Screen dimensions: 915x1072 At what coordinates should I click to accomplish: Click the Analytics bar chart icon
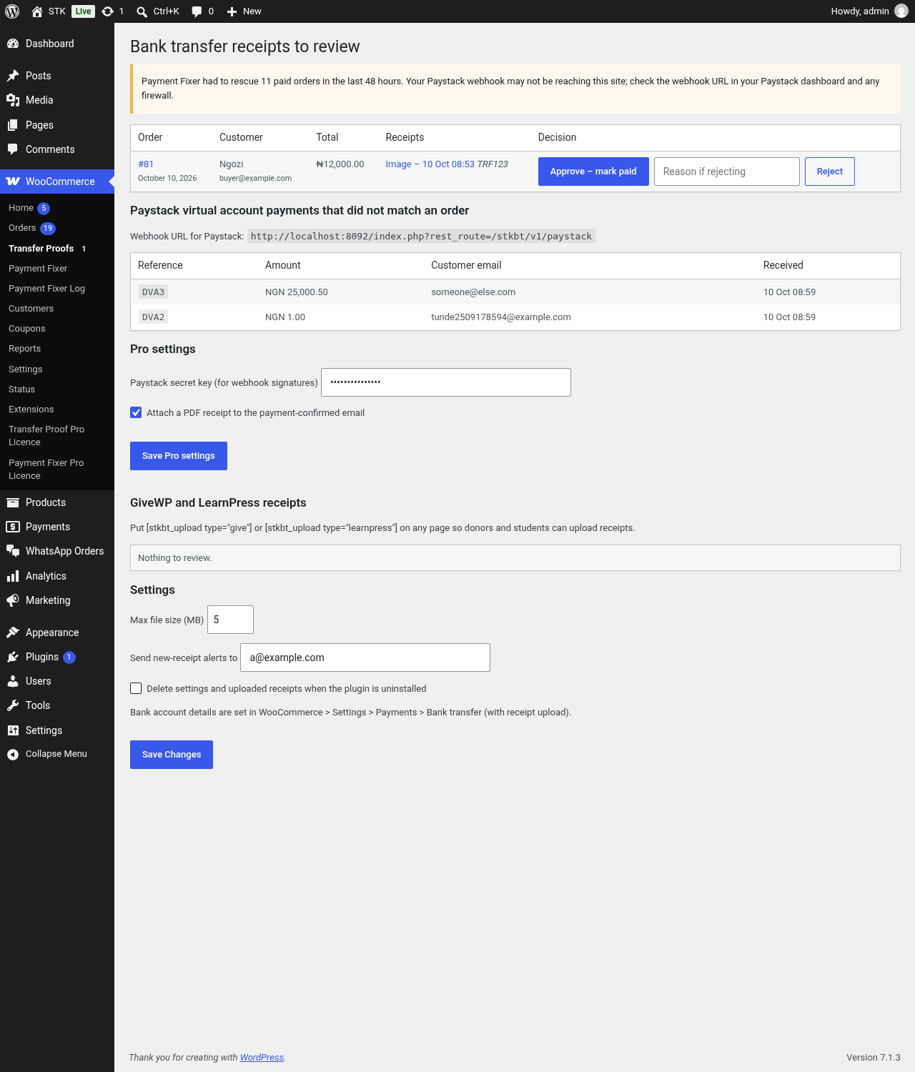[x=13, y=576]
